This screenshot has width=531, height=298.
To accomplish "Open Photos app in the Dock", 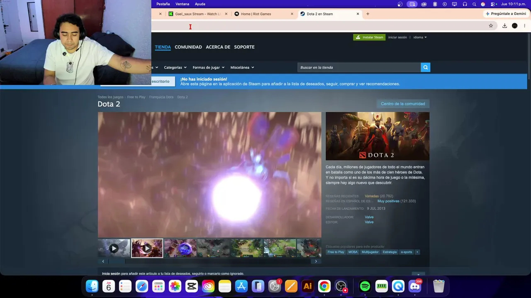I will pos(175,286).
